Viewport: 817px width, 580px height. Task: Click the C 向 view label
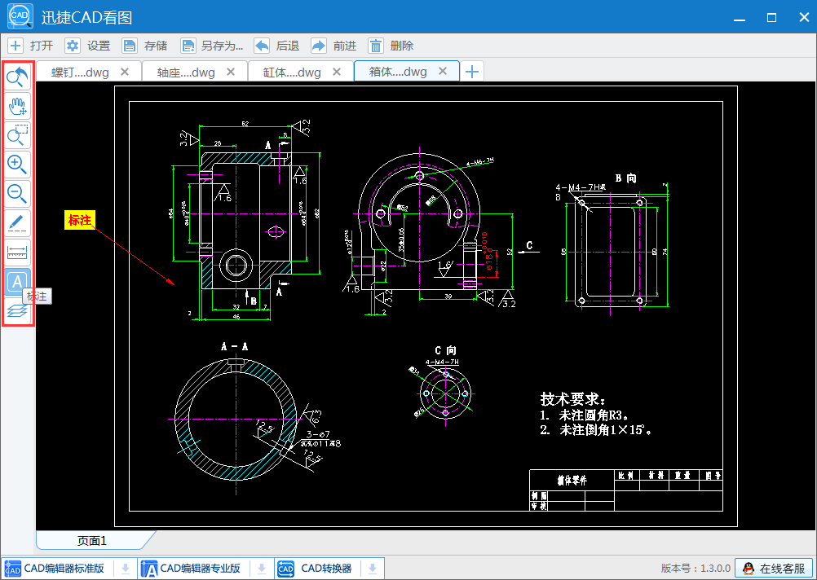point(445,350)
